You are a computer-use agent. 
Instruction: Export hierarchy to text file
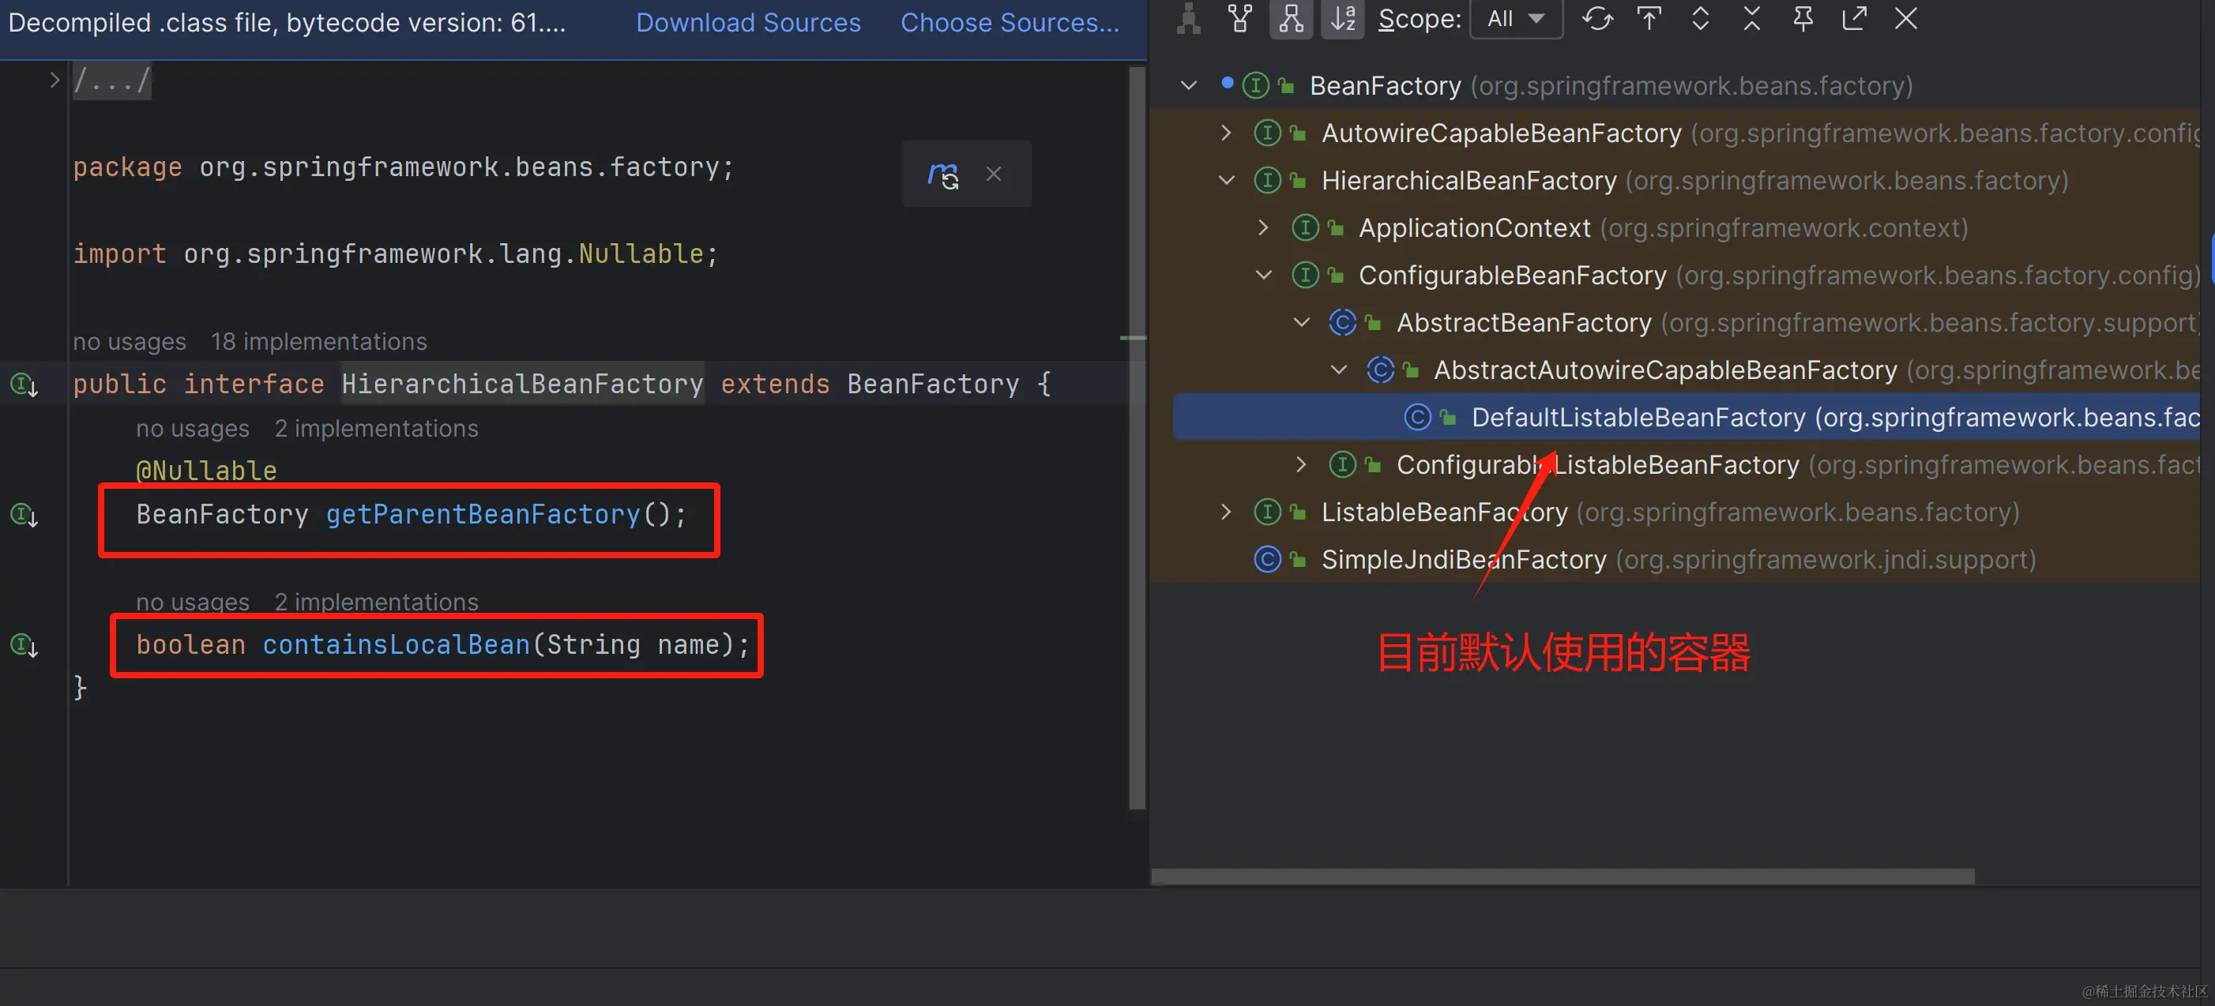[1854, 18]
